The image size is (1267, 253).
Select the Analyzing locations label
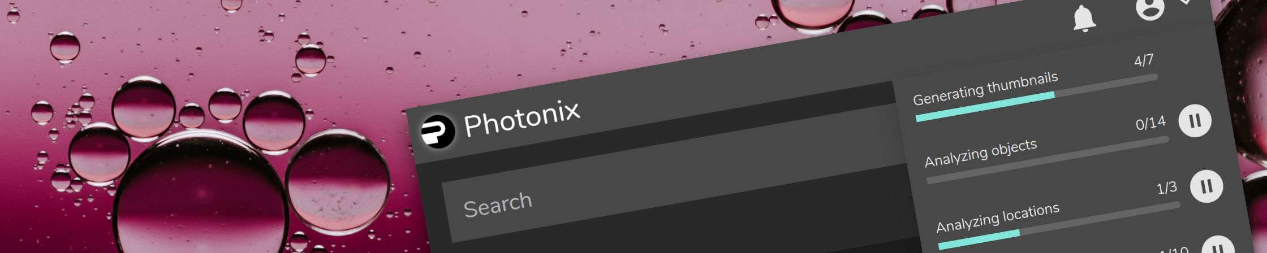[998, 218]
